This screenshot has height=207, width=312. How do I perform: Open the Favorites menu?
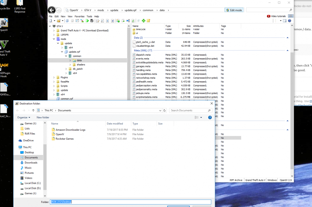point(79,16)
